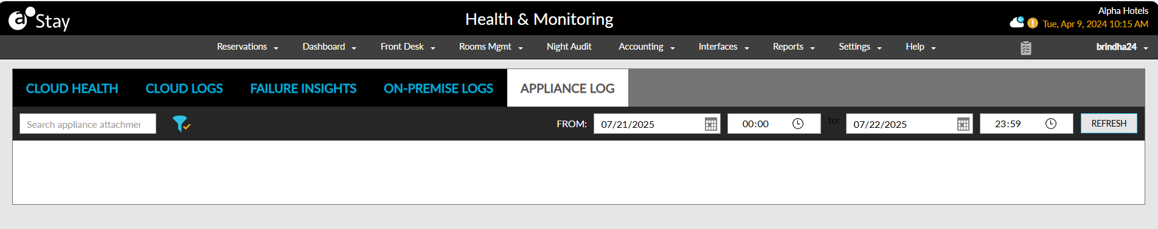Select the Appliance Log tab
The height and width of the screenshot is (229, 1158).
(567, 88)
